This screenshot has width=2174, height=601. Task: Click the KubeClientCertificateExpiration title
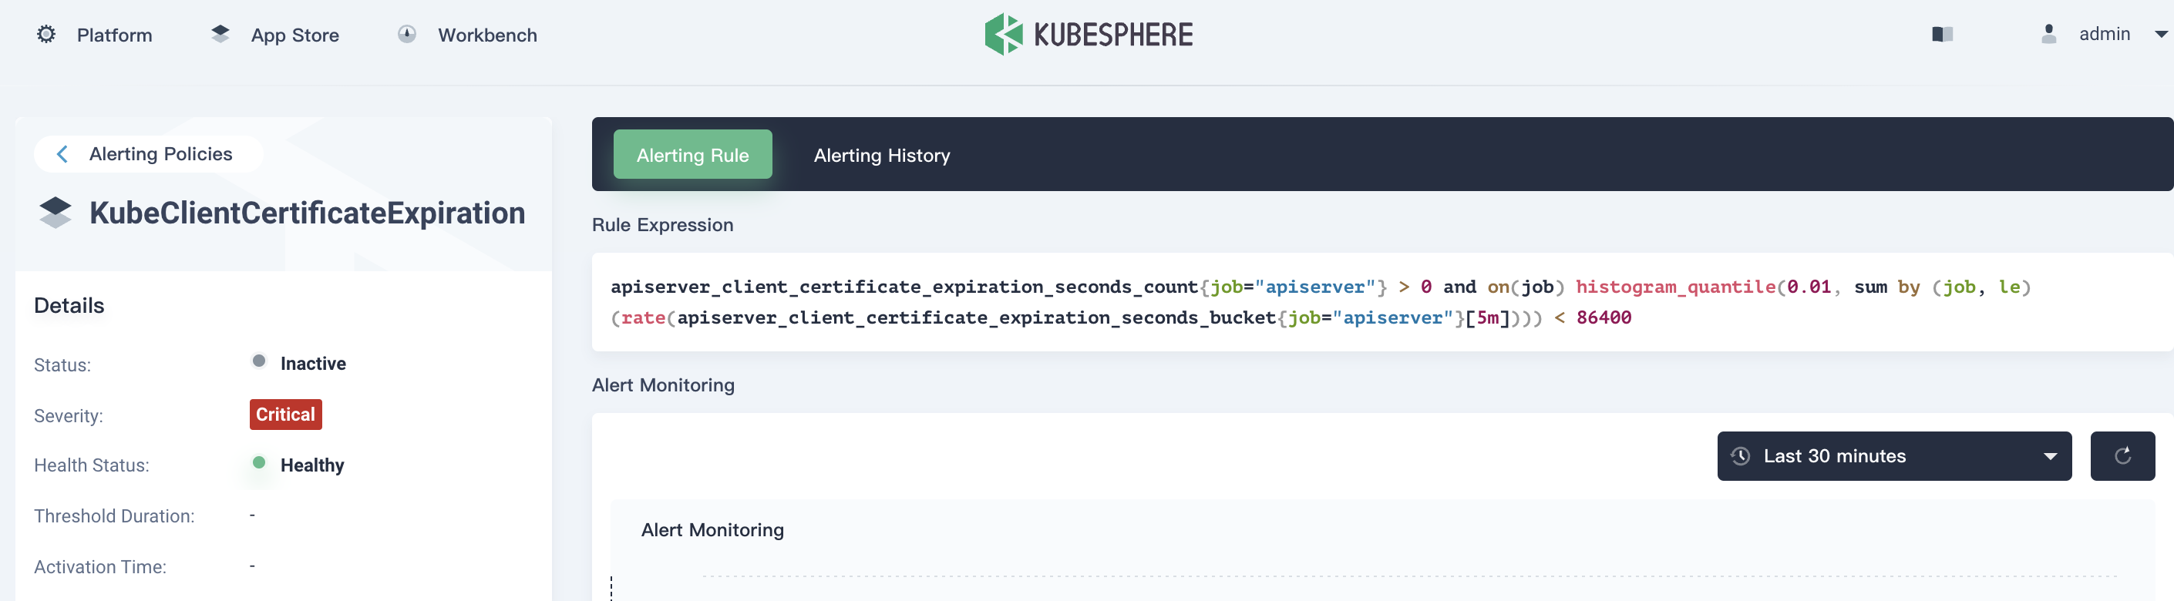coord(307,213)
